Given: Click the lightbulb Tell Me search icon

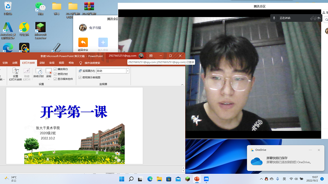Looking at the screenshot, I should click(81, 63).
